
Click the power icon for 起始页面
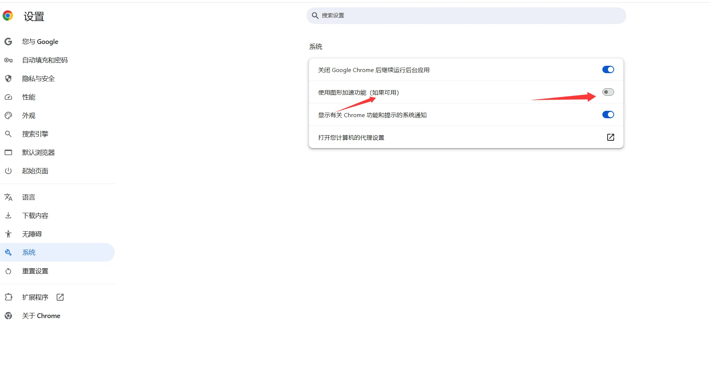pos(8,171)
